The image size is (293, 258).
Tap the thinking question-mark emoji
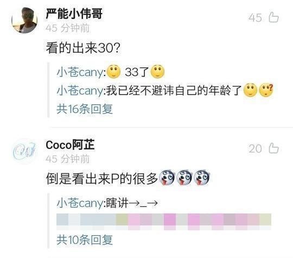coord(266,90)
